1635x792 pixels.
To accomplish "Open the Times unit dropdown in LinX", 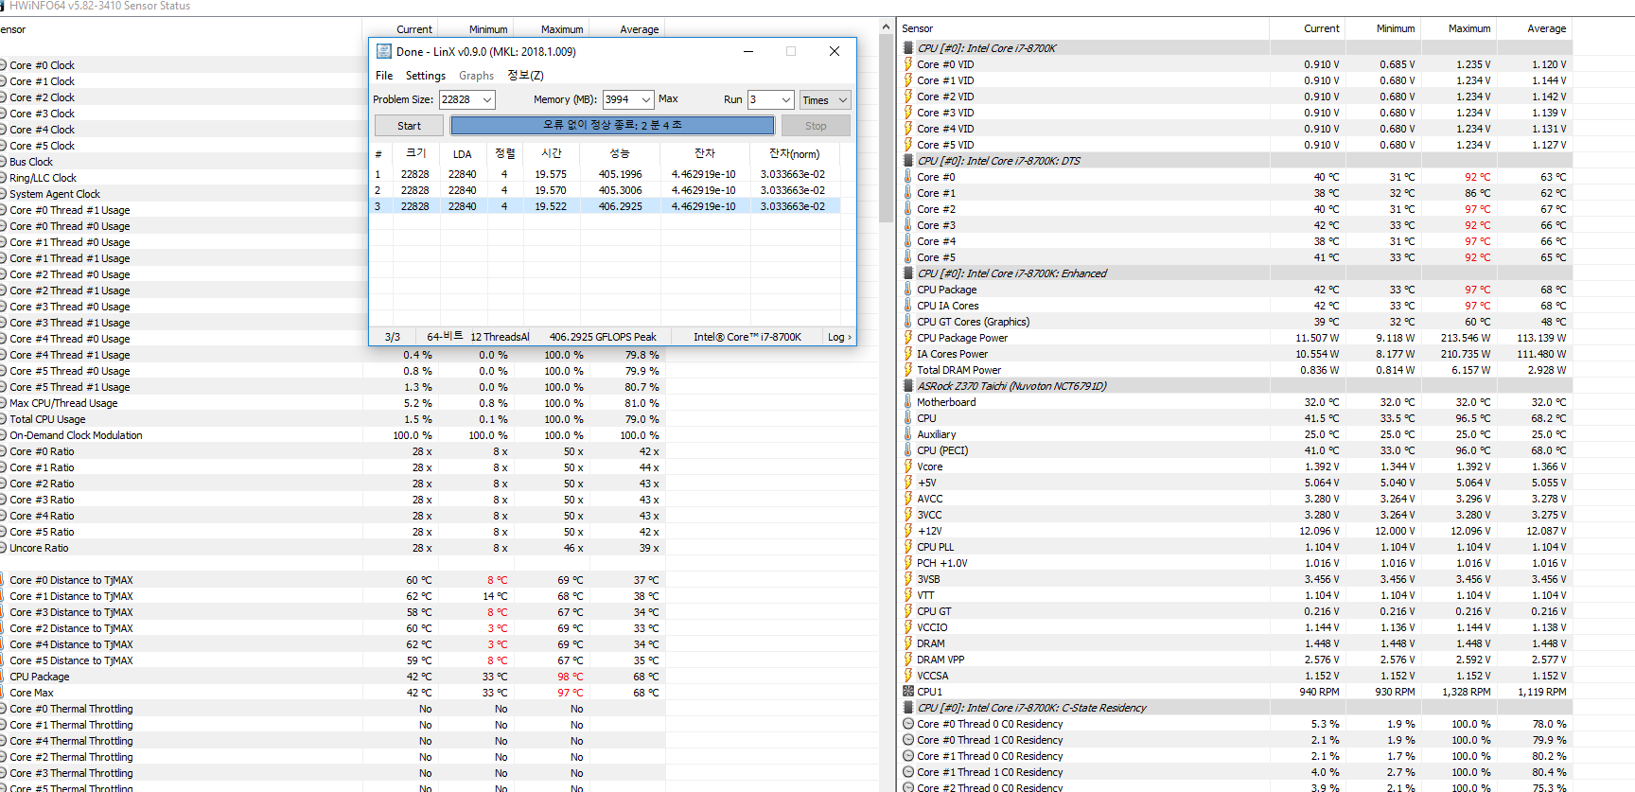I will pos(825,99).
